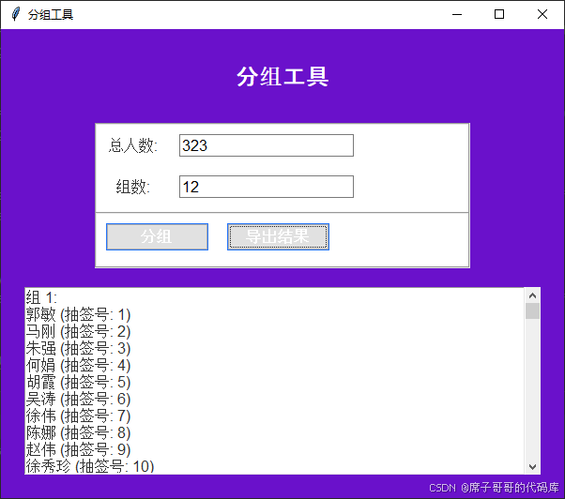Select the row 徐秀珍 (抽签号: 10)
Screen dimensions: 565x499
pyautogui.click(x=90, y=466)
